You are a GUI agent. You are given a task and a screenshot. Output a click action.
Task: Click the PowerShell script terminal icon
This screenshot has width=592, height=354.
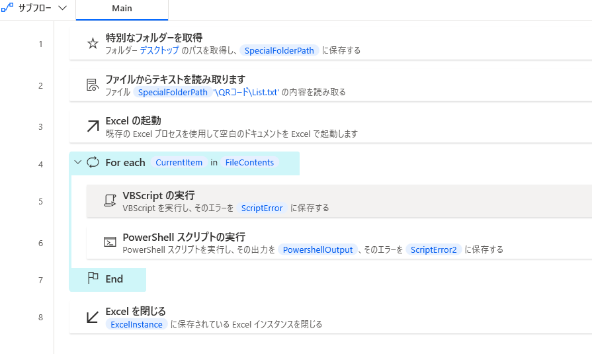[x=110, y=242]
